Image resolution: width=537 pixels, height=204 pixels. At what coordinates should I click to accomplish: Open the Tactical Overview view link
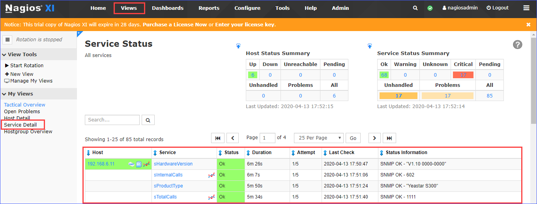pyautogui.click(x=24, y=105)
